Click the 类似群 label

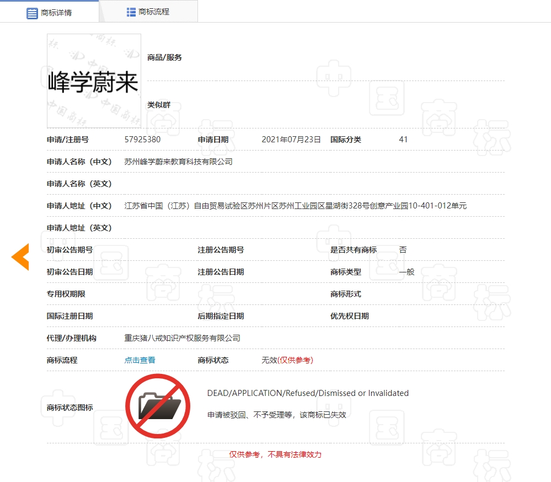(x=159, y=105)
